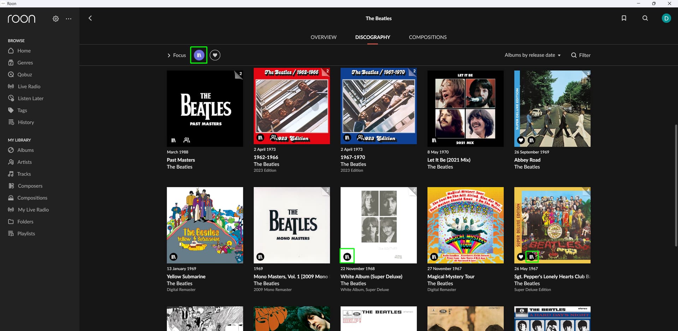The height and width of the screenshot is (331, 678).
Task: Go back with the left arrow
Action: (90, 18)
